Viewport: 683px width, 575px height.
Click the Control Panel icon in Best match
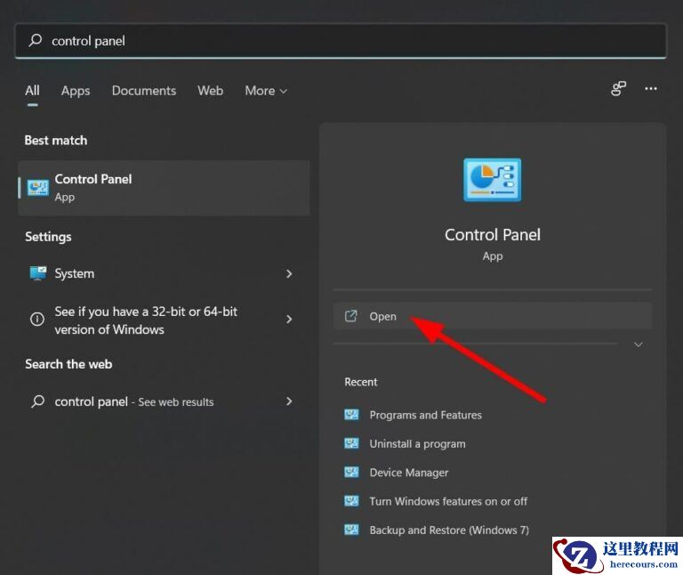(38, 188)
